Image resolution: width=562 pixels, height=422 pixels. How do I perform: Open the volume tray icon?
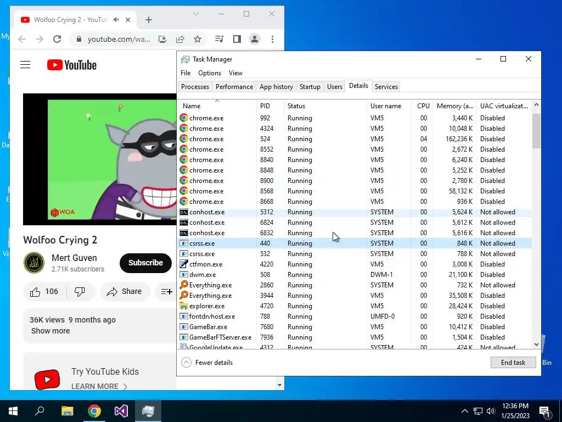coord(491,411)
